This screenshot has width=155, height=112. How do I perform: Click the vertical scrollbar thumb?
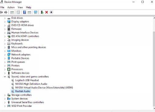pos(154,69)
